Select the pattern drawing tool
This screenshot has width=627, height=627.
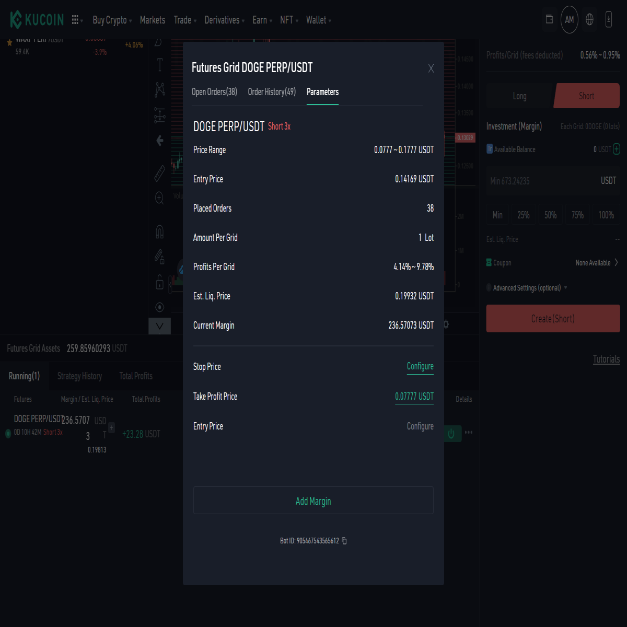160,89
